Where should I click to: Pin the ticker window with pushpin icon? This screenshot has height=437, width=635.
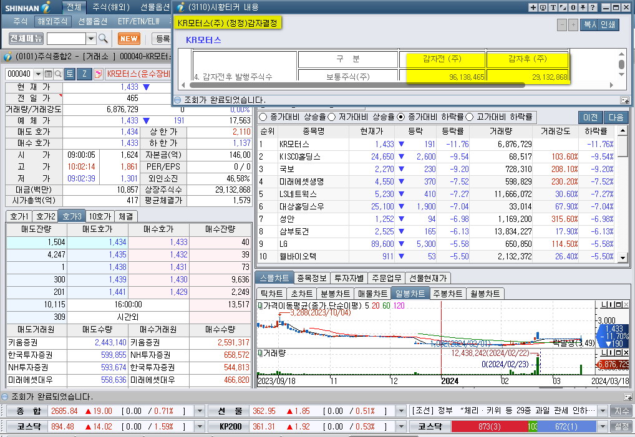click(583, 7)
